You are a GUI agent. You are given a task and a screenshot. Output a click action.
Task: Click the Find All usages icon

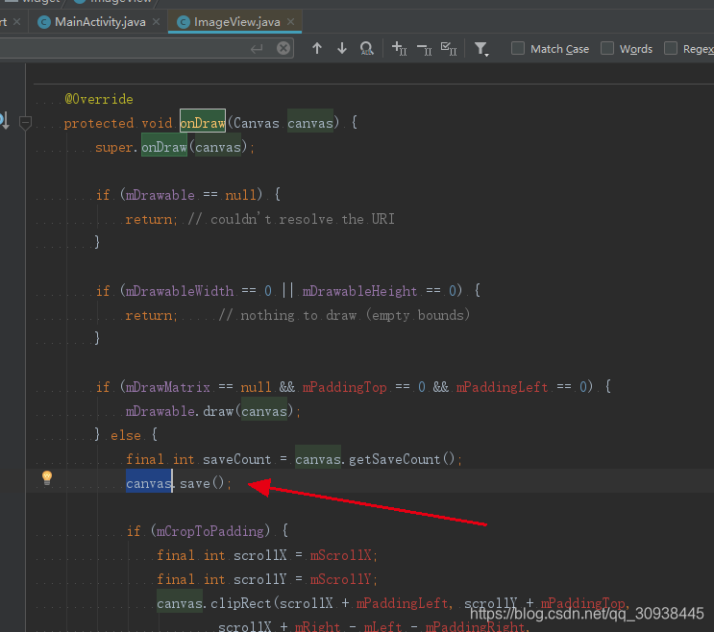[x=366, y=48]
